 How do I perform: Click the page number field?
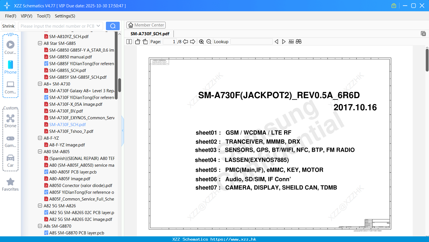pos(170,42)
